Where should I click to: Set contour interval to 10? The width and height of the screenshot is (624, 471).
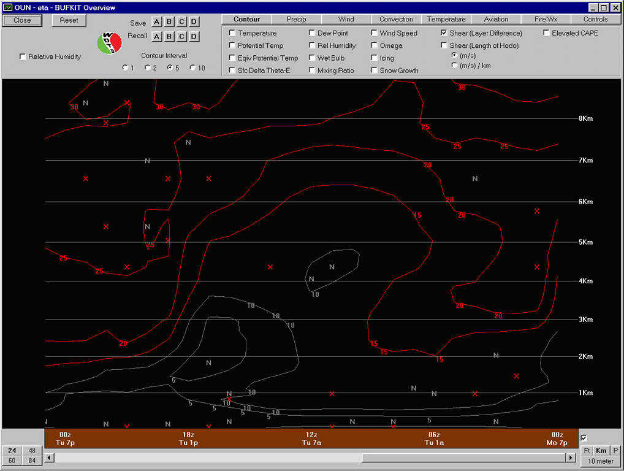point(192,67)
